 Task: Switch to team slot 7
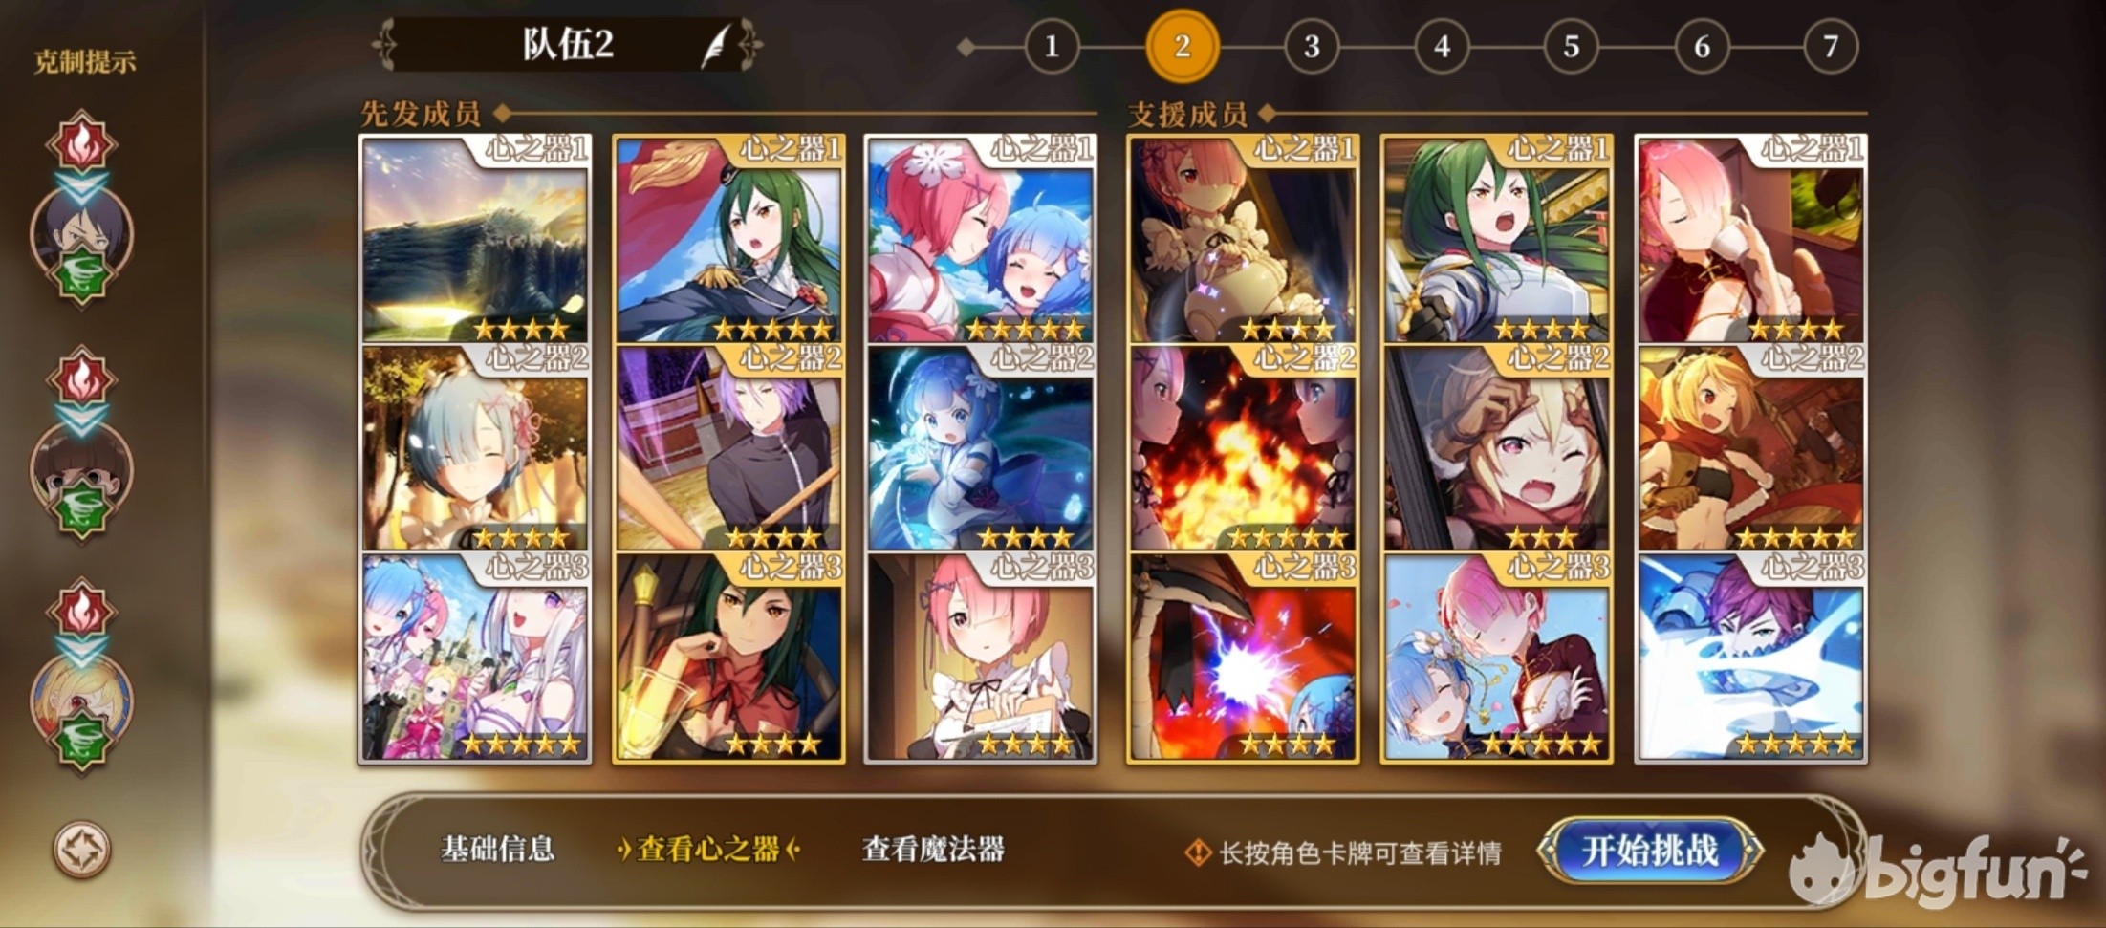click(1831, 46)
